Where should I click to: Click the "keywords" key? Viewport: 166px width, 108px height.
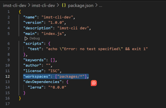pyautogui.click(x=34, y=60)
